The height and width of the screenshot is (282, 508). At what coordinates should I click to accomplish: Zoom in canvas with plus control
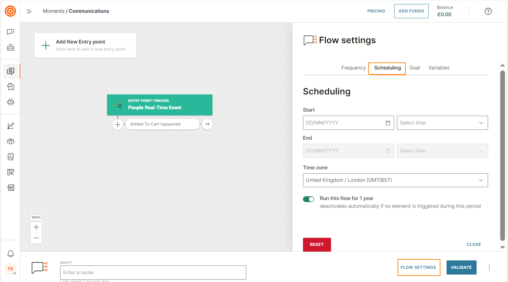tap(36, 227)
